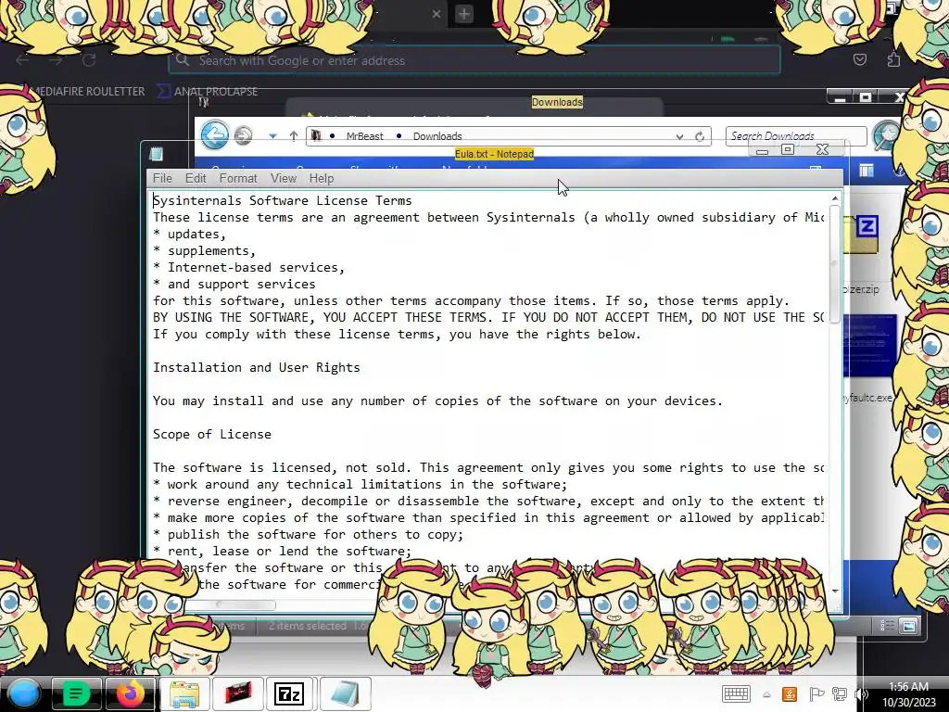The width and height of the screenshot is (949, 712).
Task: Click the '* supplements,' line in Notepad
Action: (204, 250)
